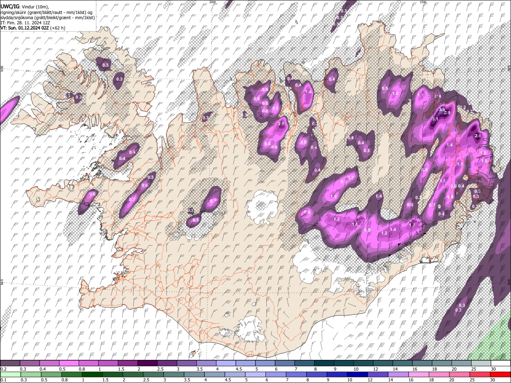The image size is (511, 383).
Task: Select the 3.1 precipitation value on the map
Action: point(435,119)
